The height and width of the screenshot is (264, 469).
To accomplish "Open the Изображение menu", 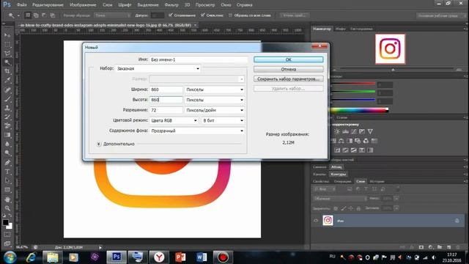I will (x=83, y=5).
